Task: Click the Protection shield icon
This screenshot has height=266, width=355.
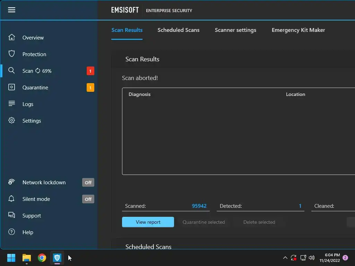Action: click(11, 54)
